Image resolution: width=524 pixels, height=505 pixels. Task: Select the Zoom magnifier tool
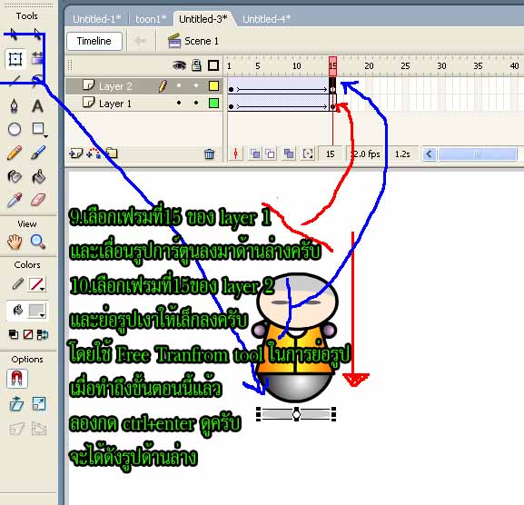tap(38, 242)
